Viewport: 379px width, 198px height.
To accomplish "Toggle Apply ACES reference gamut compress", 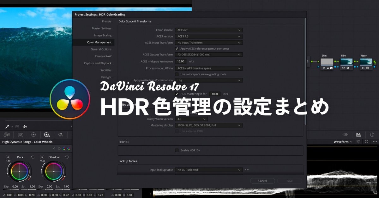I will coord(177,49).
